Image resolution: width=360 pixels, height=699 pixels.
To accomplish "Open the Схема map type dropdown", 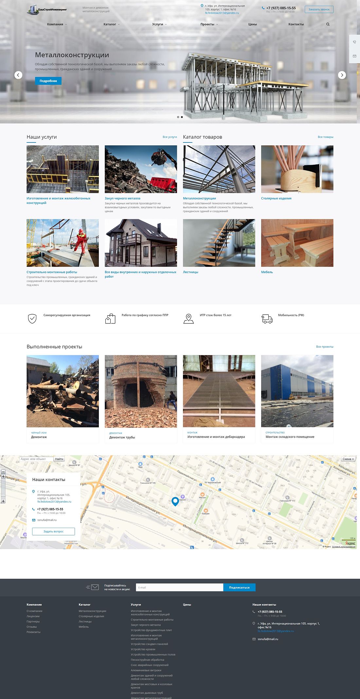I will (348, 459).
